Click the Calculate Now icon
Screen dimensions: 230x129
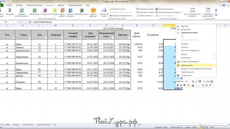click(x=216, y=10)
